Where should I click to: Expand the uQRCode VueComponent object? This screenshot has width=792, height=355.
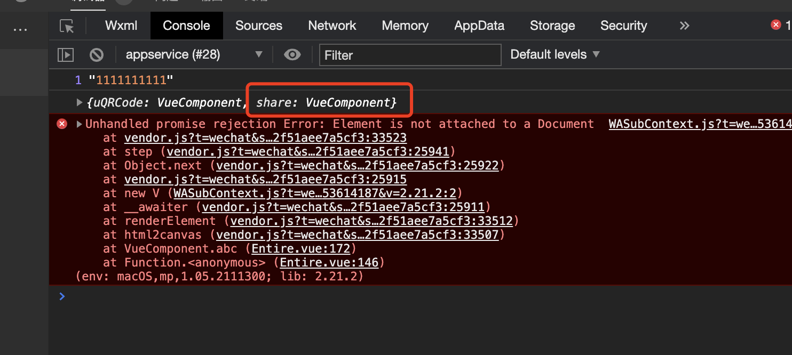pos(80,102)
